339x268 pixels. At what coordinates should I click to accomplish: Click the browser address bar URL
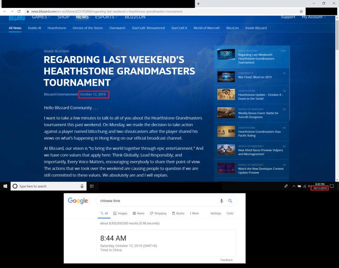pyautogui.click(x=107, y=11)
